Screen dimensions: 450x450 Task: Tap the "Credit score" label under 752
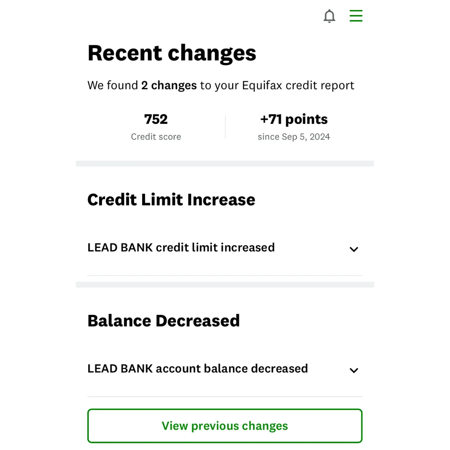pyautogui.click(x=156, y=137)
